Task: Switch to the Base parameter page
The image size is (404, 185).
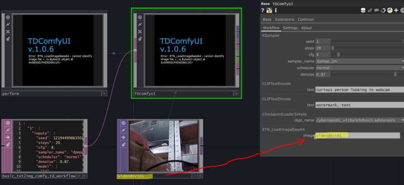Action: [x=267, y=20]
